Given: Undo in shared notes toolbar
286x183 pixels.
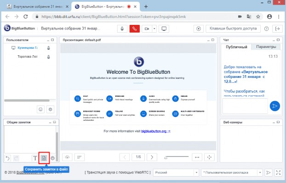Looking at the screenshot, I should click(x=7, y=158).
